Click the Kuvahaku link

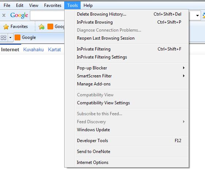(34, 50)
